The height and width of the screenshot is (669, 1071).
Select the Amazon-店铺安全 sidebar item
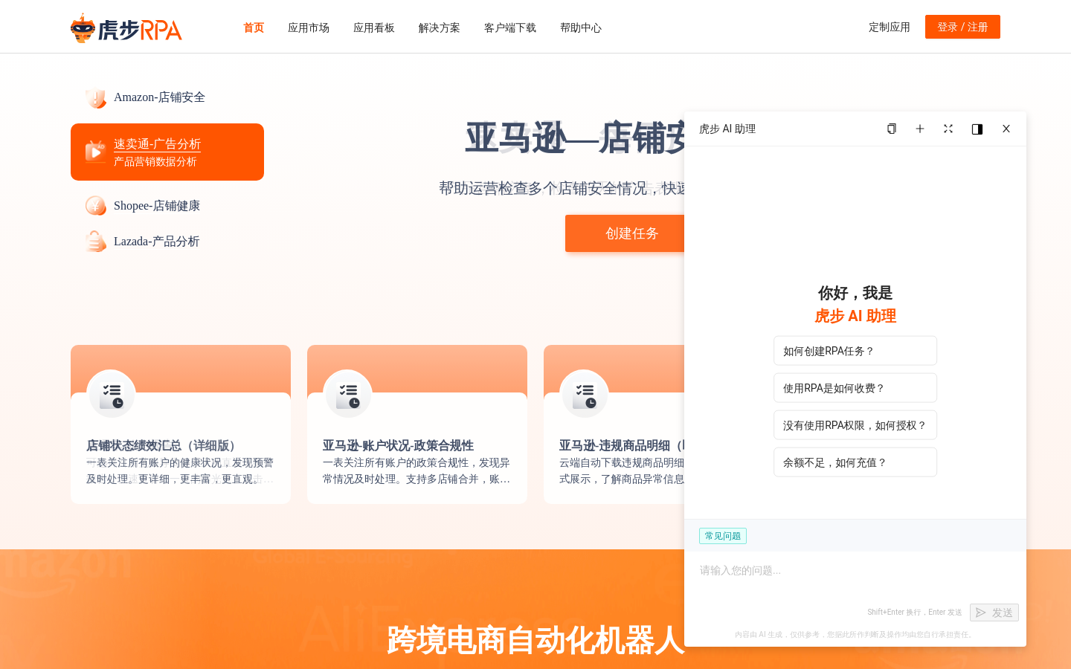pos(167,97)
